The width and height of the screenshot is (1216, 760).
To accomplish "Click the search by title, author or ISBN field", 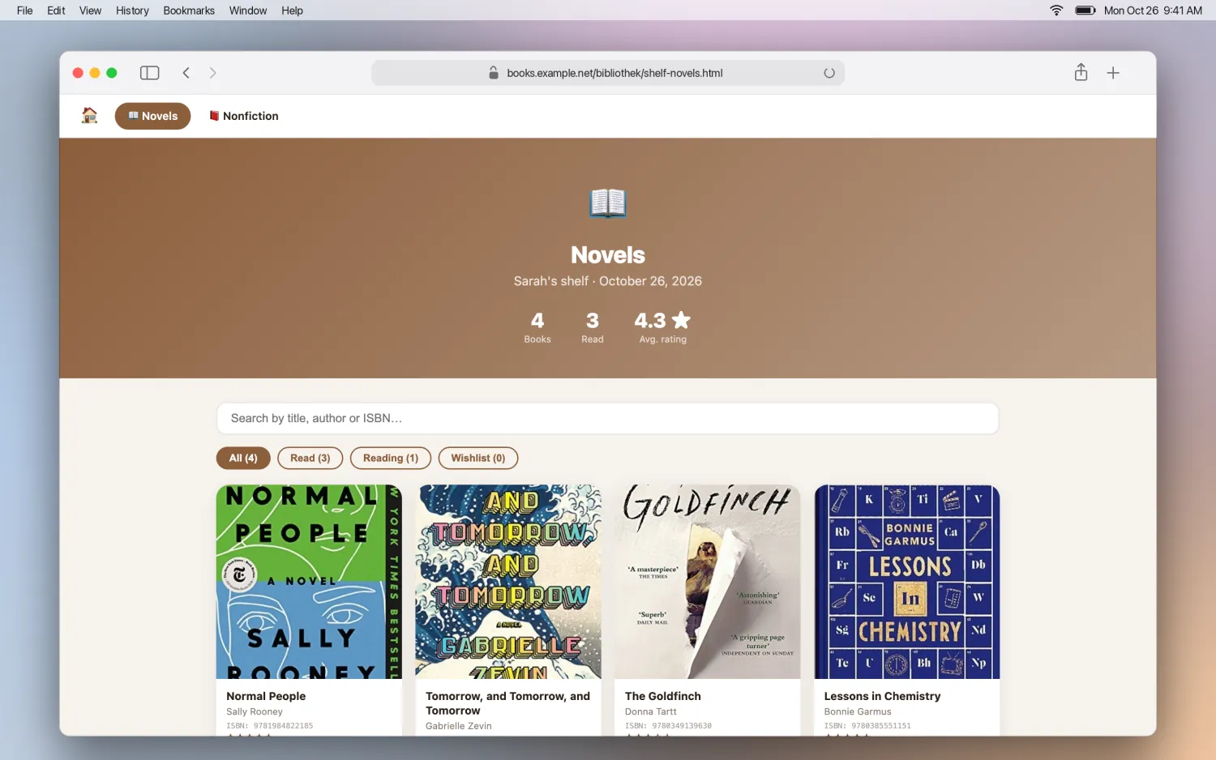I will 608,418.
